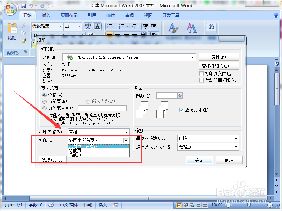Click the zoom in plus button
Viewport: 282px width, 211px height.
pos(270,205)
